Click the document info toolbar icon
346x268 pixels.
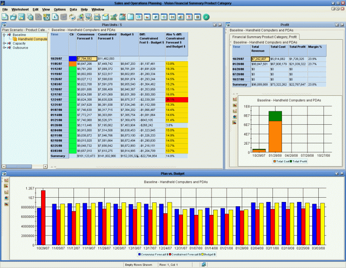tap(55, 17)
